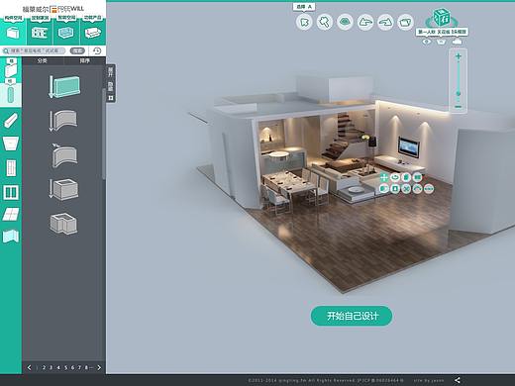
Task: Open the 排序 sort dropdown
Action: point(85,60)
